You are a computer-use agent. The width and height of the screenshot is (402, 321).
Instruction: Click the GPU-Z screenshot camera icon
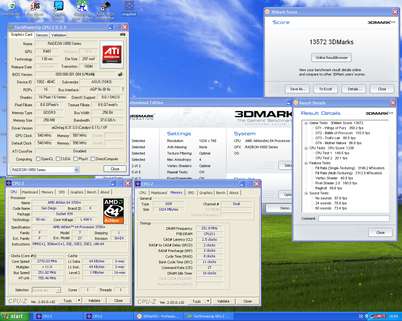[x=123, y=34]
